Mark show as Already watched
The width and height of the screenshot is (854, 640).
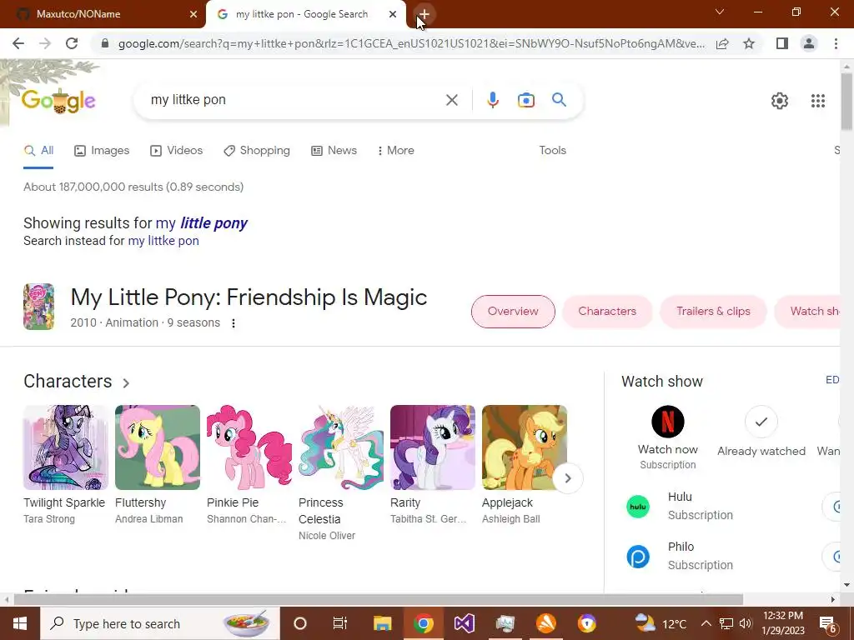[x=761, y=422]
